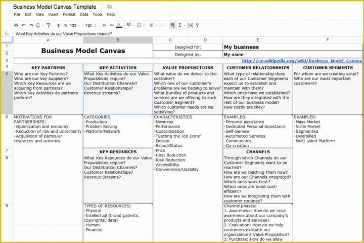This screenshot has width=364, height=243.
Task: Click the VALUE PROPOSITIONS heading cell
Action: (x=188, y=68)
